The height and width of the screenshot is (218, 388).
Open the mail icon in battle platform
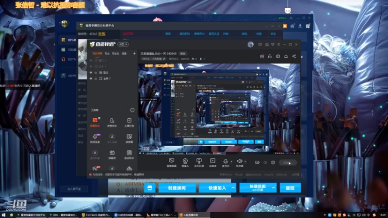[x=292, y=26]
